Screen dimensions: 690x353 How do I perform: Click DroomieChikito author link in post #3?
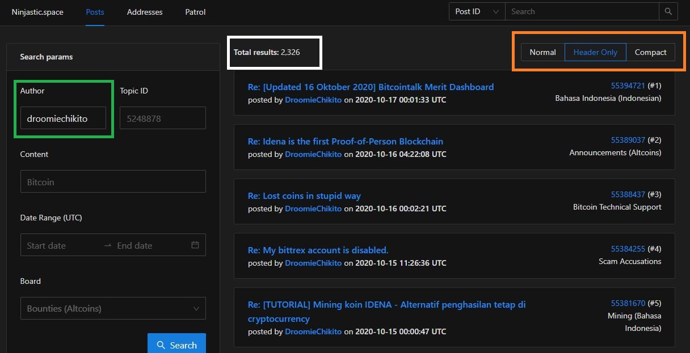pos(313,209)
